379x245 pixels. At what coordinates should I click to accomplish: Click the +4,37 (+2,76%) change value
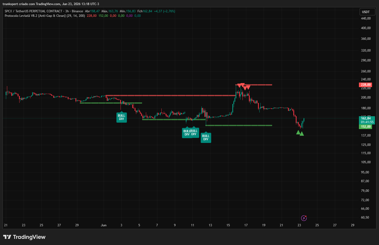pos(164,11)
